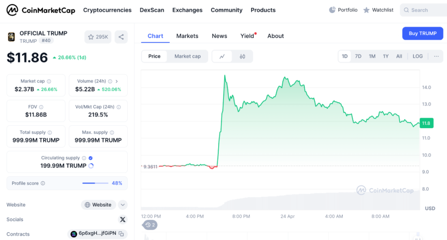447x240 pixels.
Task: Click the Market cap info icon
Action: 49,81
